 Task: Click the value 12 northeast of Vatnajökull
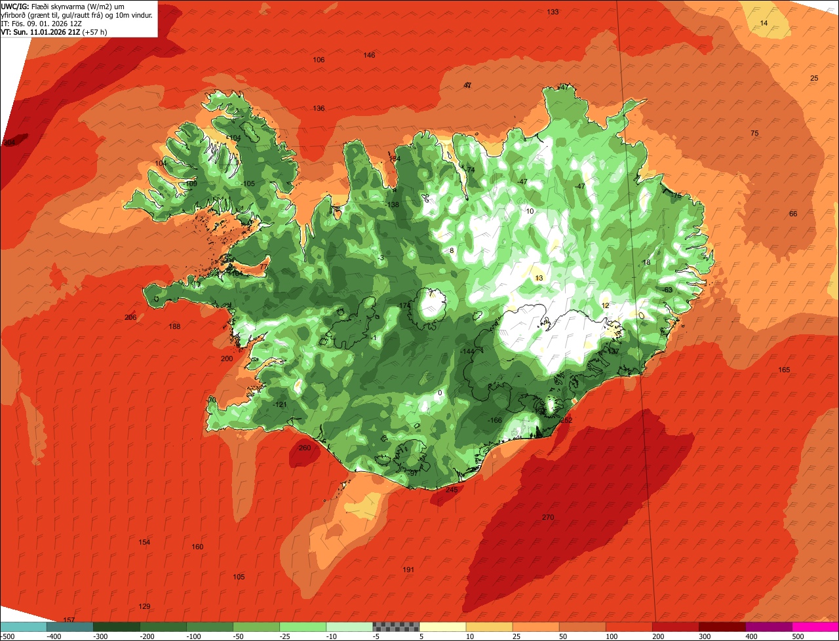click(605, 305)
